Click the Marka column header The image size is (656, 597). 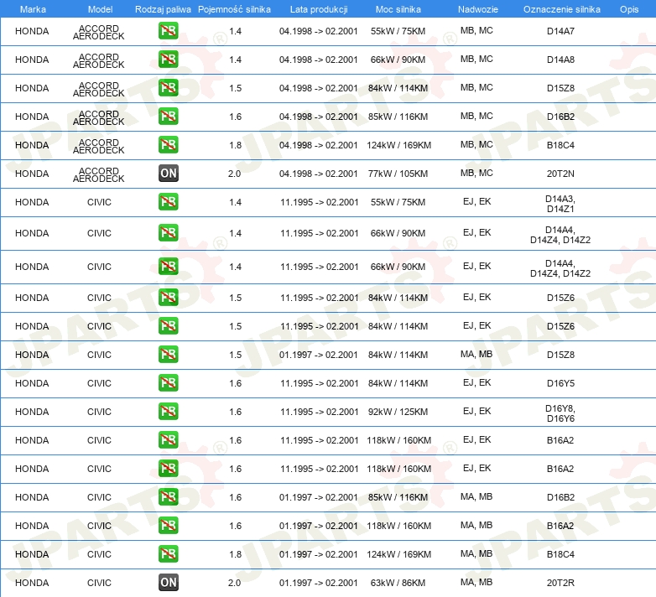(x=32, y=8)
